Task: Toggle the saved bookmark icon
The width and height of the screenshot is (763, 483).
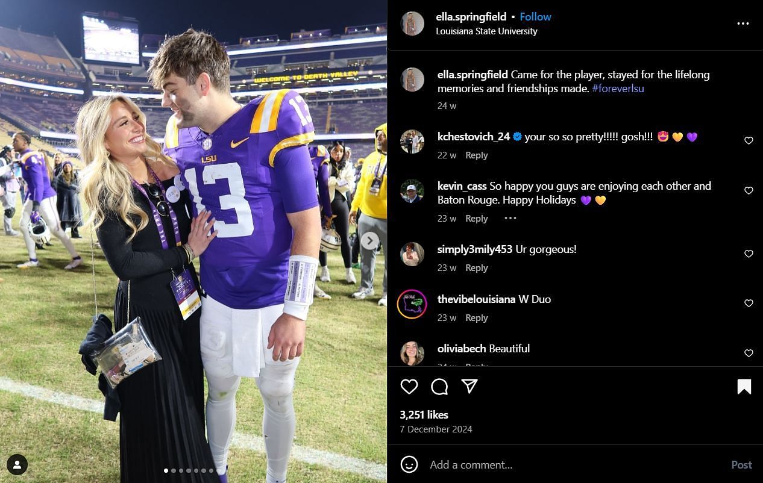Action: pos(744,387)
